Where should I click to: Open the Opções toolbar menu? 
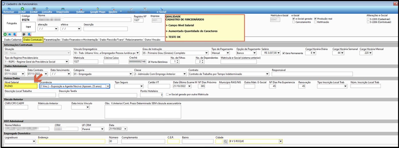pyautogui.click(x=113, y=10)
